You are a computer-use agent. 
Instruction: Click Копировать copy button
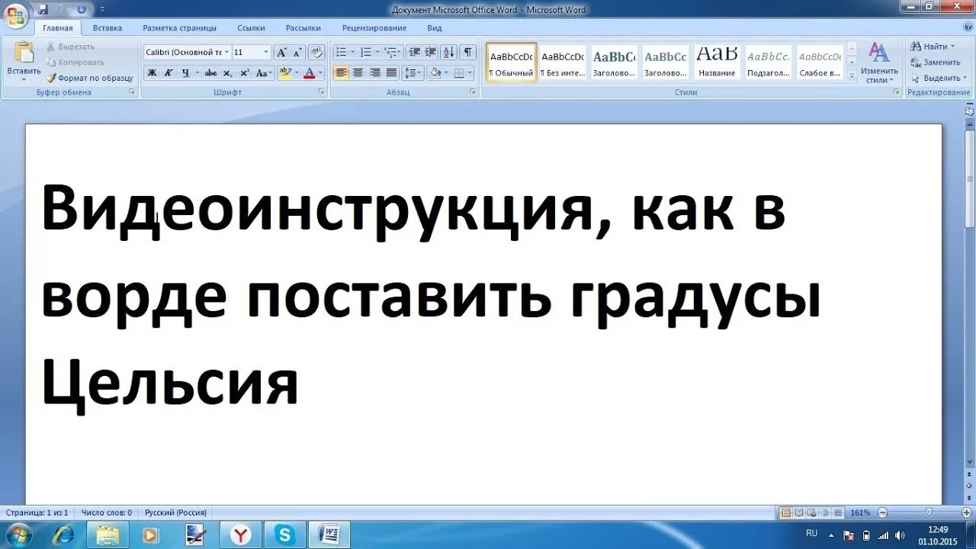[75, 63]
